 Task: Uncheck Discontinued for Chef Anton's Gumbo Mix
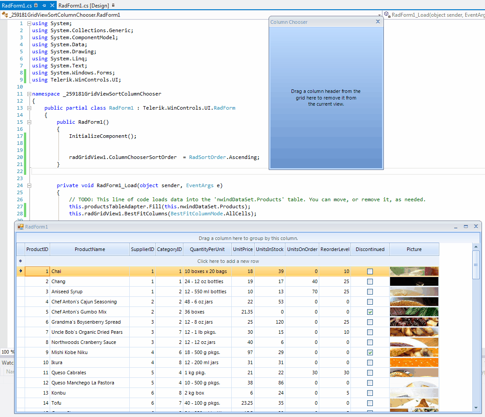[x=370, y=312]
